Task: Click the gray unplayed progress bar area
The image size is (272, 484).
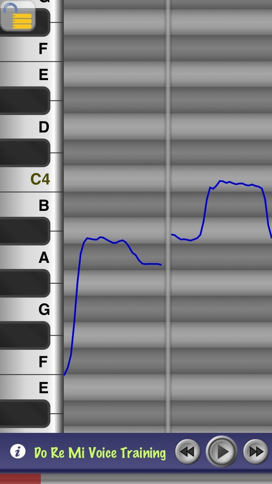Action: (156, 479)
